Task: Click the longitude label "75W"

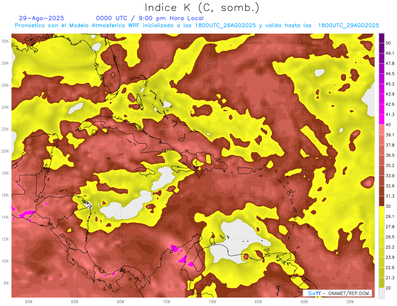Action: 166,302
